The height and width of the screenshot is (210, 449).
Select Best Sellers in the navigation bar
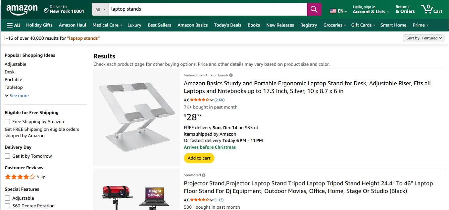tap(159, 25)
